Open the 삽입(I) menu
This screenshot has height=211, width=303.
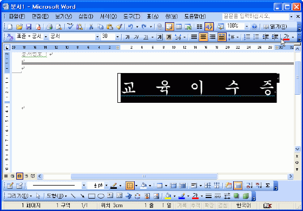coord(86,16)
